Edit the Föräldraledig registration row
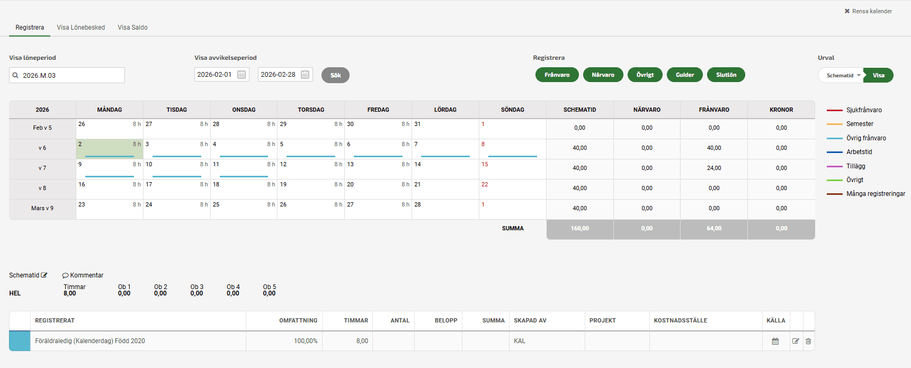This screenshot has height=368, width=911. (796, 341)
